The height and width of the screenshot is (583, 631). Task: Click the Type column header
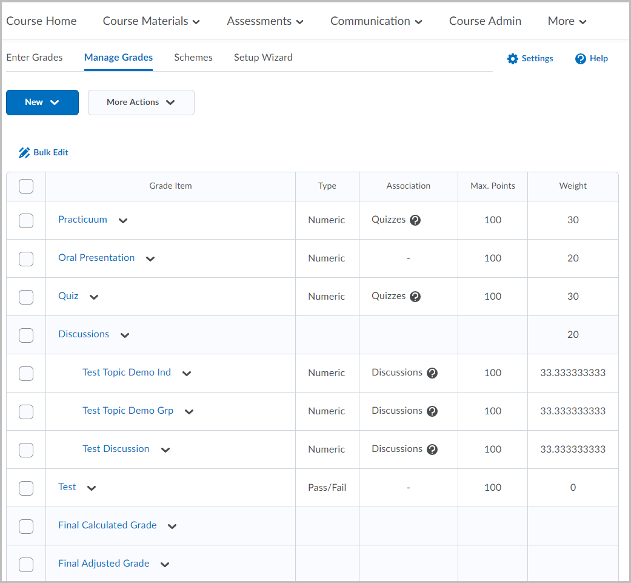327,186
